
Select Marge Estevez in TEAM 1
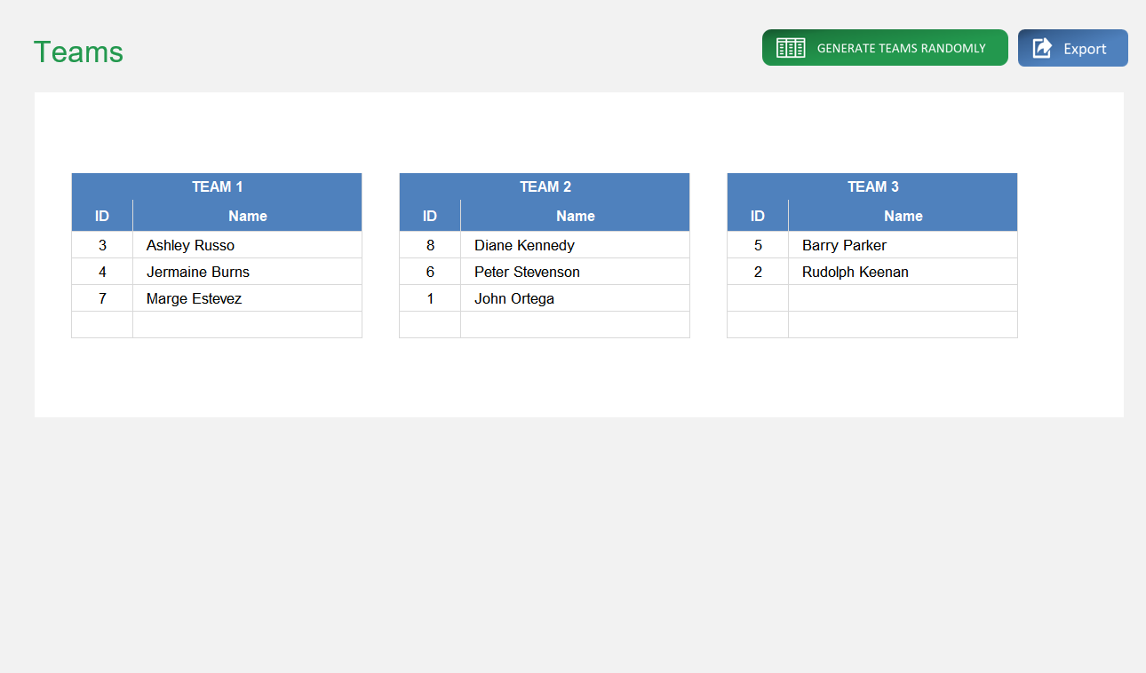click(x=193, y=298)
